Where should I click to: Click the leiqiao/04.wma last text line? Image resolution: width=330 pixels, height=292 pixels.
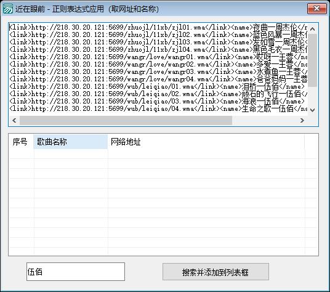click(158, 108)
